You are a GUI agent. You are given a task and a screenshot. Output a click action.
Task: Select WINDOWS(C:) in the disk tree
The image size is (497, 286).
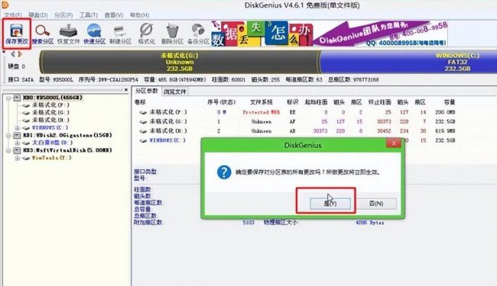coord(50,127)
